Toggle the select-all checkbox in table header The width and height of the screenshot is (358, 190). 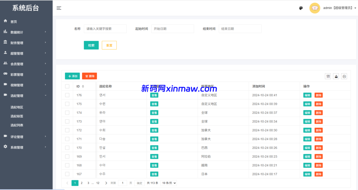coord(67,86)
